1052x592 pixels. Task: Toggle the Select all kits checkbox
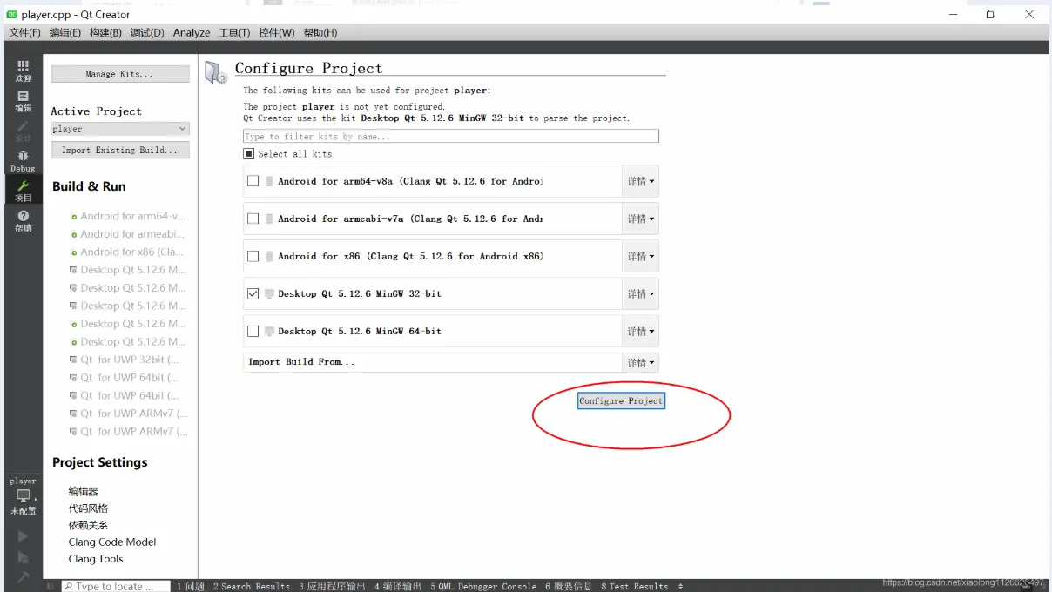coord(249,153)
